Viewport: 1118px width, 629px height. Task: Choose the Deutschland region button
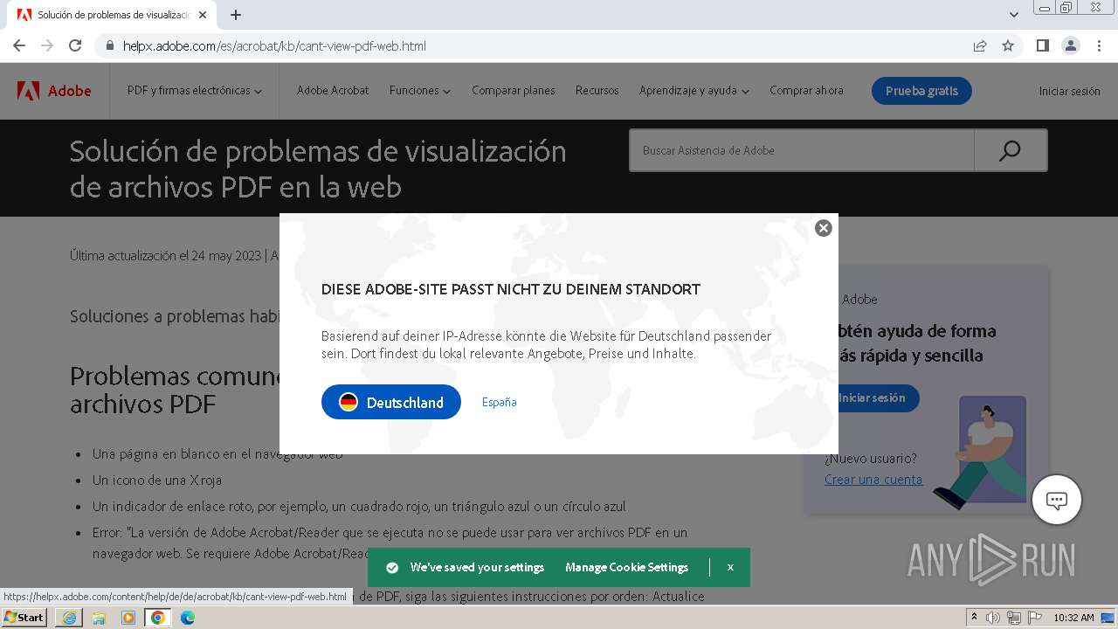(x=391, y=402)
